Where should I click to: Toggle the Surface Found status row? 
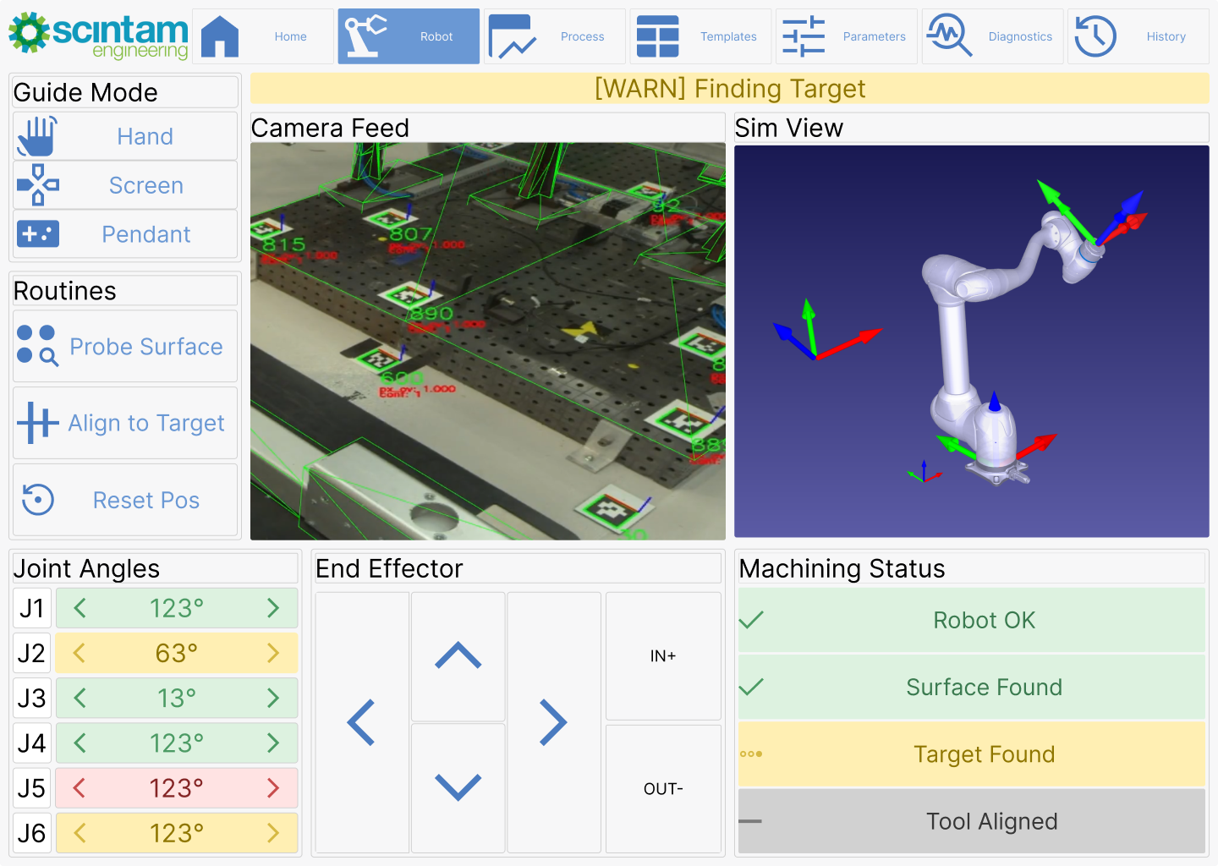coord(971,687)
